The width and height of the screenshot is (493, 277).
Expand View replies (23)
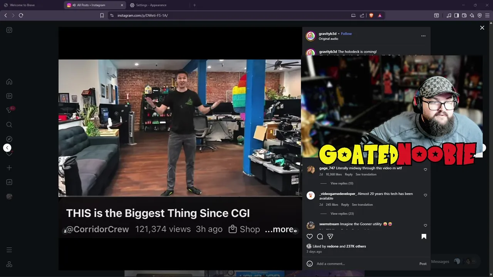coord(342,214)
